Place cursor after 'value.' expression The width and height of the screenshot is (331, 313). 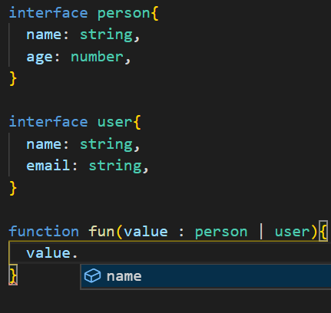point(78,253)
